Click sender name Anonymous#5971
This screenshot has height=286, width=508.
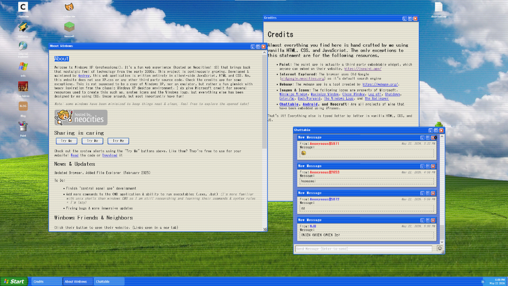pyautogui.click(x=324, y=144)
